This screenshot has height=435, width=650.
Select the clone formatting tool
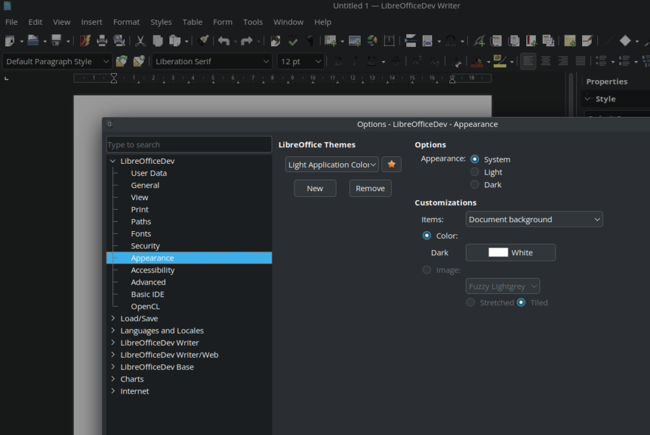[x=203, y=40]
